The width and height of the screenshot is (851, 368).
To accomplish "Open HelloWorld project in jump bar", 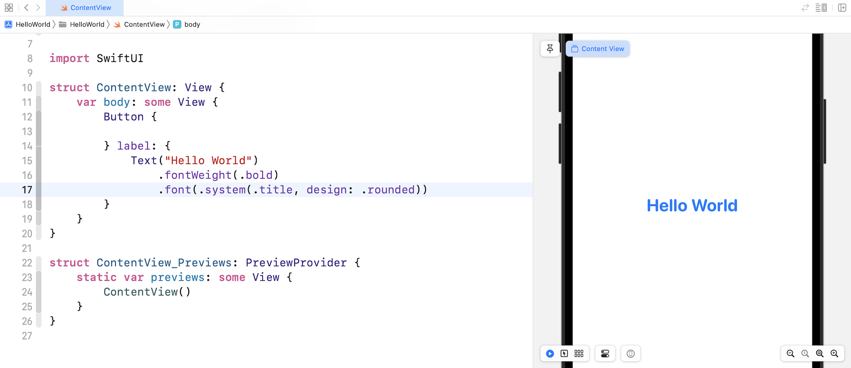I will click(27, 24).
